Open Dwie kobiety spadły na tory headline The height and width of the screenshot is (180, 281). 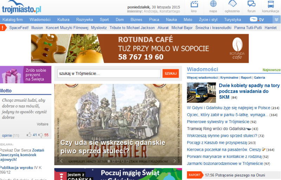249,91
